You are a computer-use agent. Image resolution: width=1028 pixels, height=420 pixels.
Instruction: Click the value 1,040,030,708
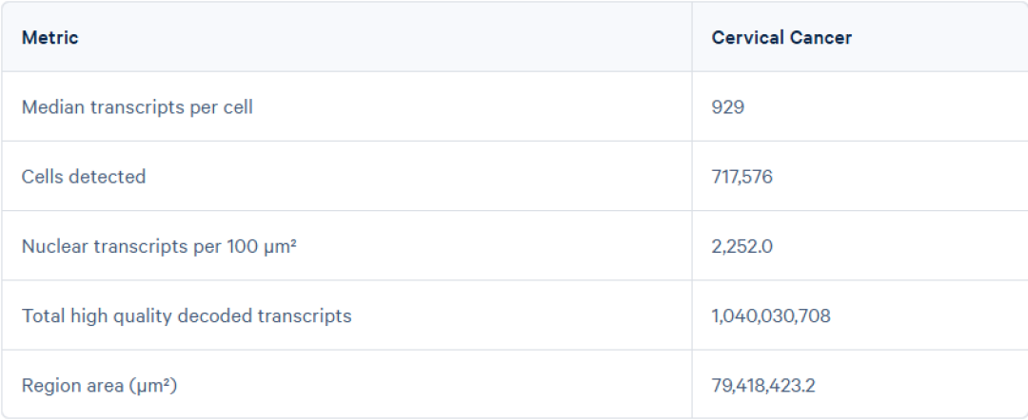click(x=771, y=316)
